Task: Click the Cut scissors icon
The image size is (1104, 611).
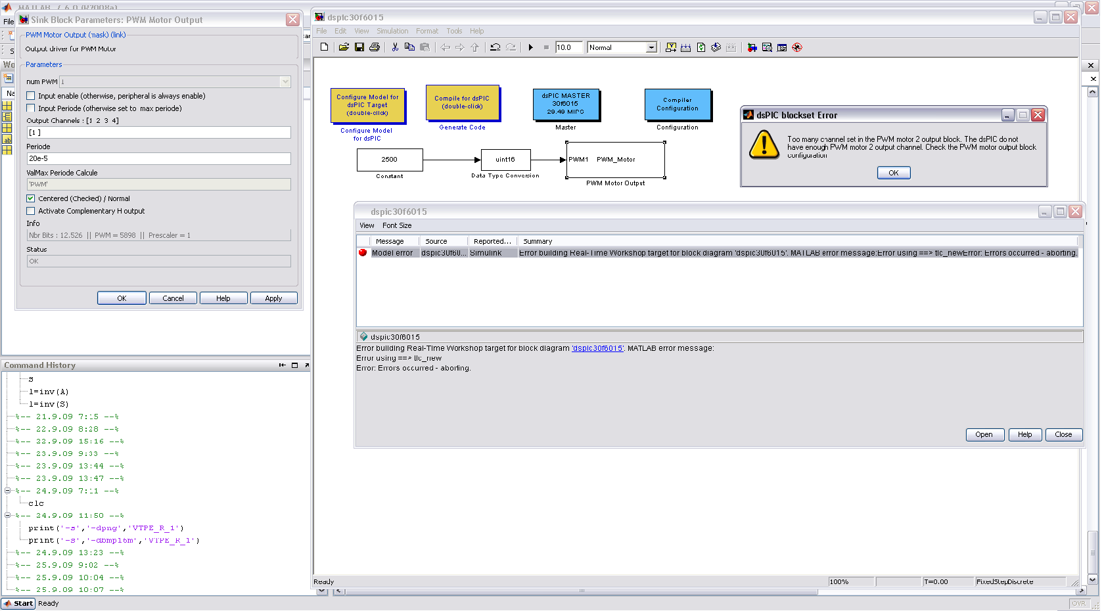Action: coord(395,47)
